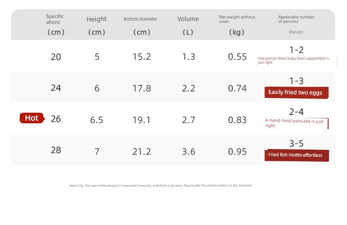Screen dimensions: 347x225
Task: Click the 28 cm specification cell
Action: [56, 150]
